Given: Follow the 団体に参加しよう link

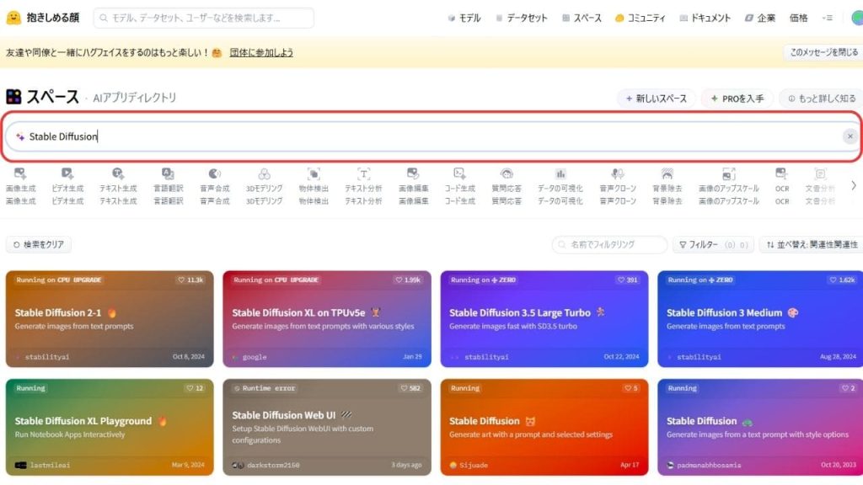Looking at the screenshot, I should [x=261, y=53].
